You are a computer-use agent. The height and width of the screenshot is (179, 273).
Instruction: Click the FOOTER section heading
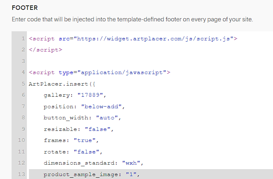(25, 8)
